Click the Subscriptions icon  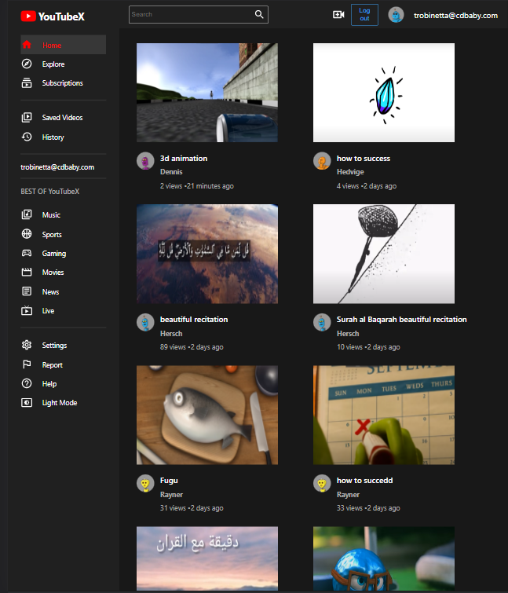(27, 82)
